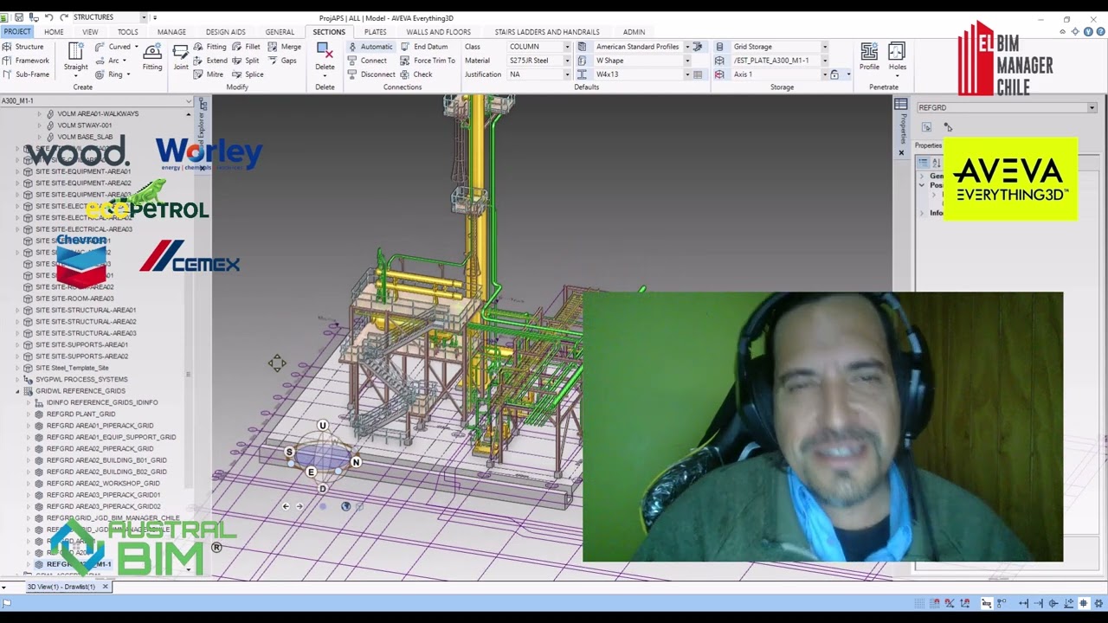The height and width of the screenshot is (623, 1108).
Task: Click the Sub-Frame create tool
Action: point(26,74)
